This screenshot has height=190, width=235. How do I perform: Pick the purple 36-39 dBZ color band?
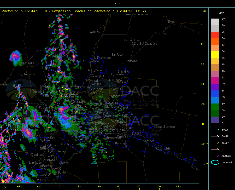pos(215,87)
